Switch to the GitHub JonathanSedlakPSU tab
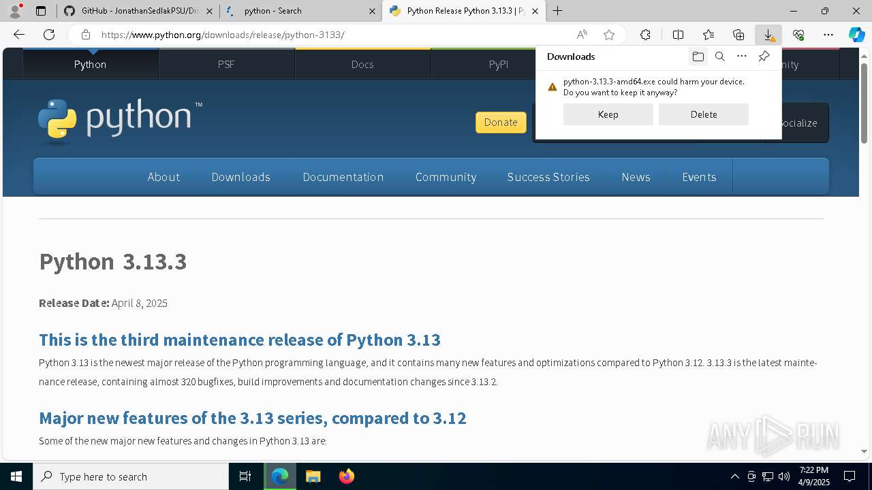872x490 pixels. point(138,11)
